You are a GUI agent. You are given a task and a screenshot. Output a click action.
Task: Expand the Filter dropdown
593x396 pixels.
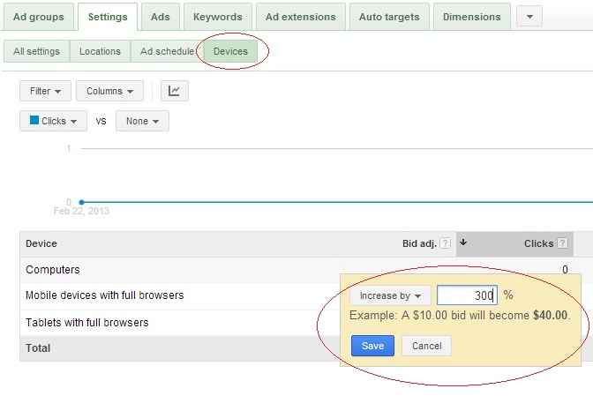(x=45, y=91)
